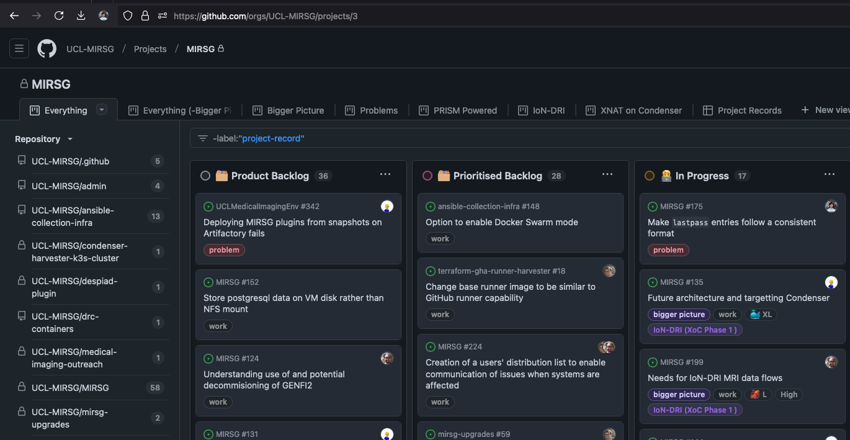
Task: Expand the Repository slice-by dropdown
Action: [x=70, y=139]
